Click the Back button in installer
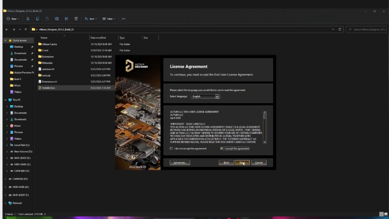Viewport: 389px width, 219px height. click(226, 163)
